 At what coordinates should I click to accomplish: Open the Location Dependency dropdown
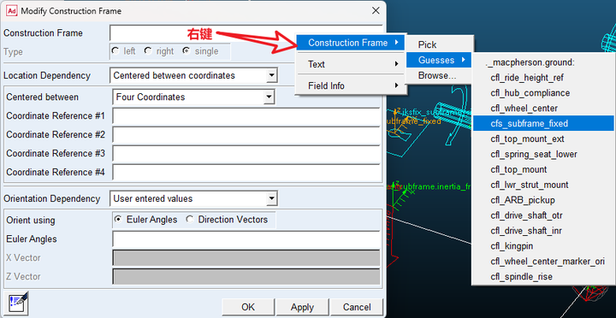pyautogui.click(x=271, y=75)
